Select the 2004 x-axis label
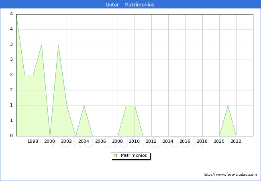 point(84,141)
